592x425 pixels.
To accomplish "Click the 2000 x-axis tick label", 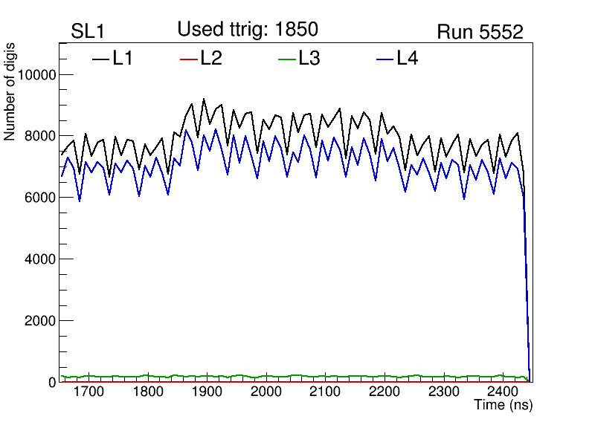I will (266, 392).
